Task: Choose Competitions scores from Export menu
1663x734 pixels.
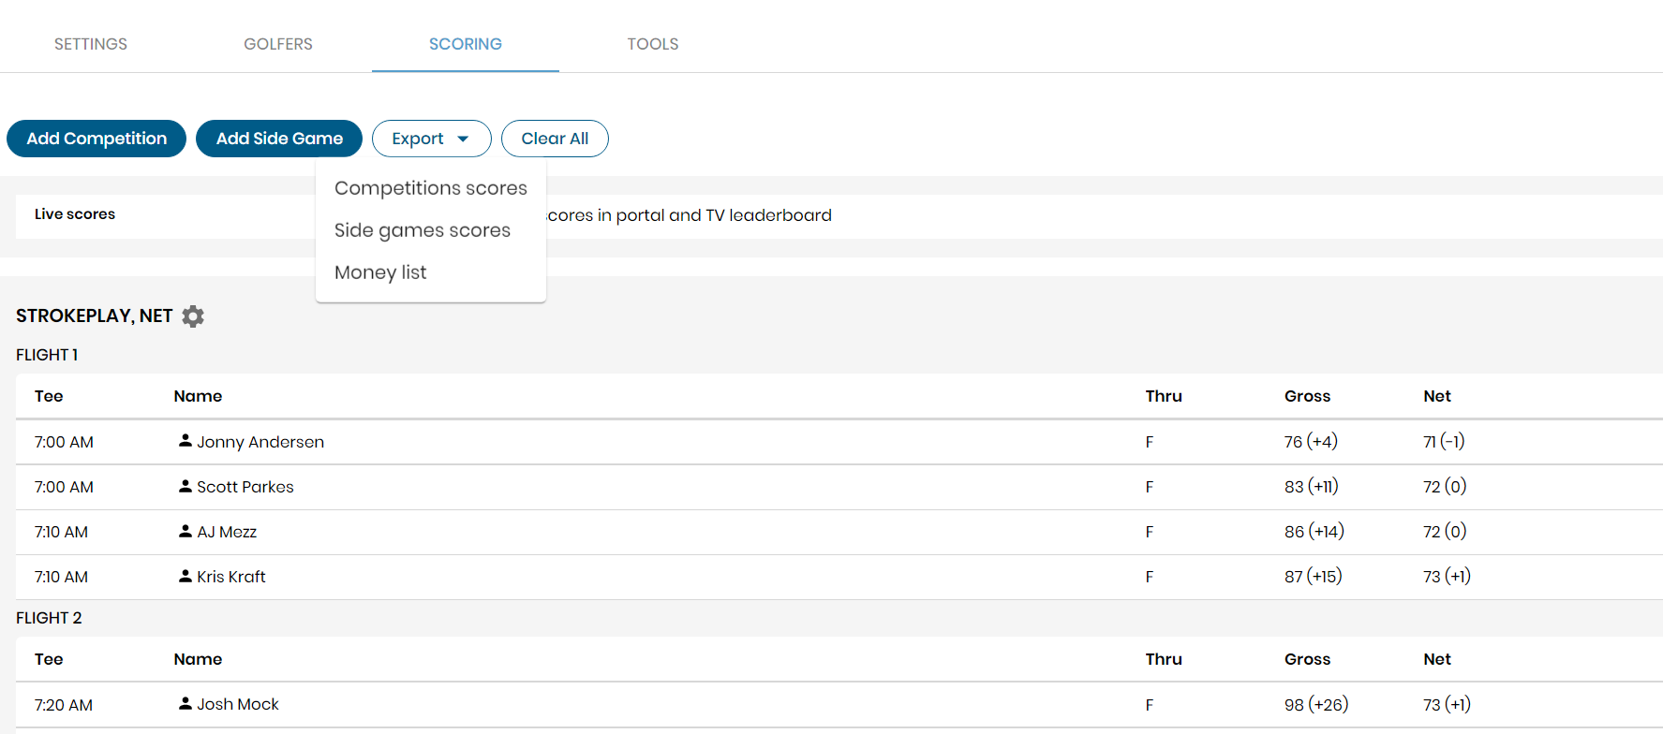Action: coord(431,188)
